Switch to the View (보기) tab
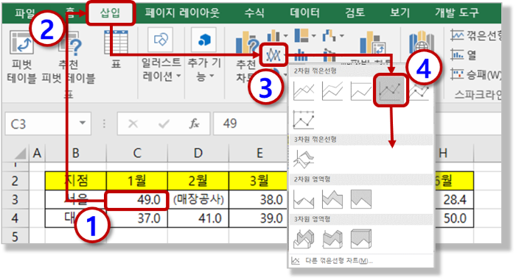Screen dimensions: 516x280 tap(400, 12)
